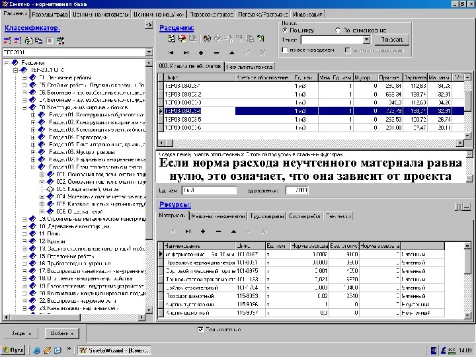Viewport: 476px width, 357px height.
Task: Click the right minimize-panel icon beside Ресурсы
Action: click(x=467, y=207)
